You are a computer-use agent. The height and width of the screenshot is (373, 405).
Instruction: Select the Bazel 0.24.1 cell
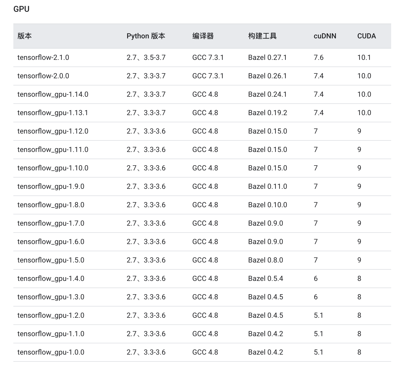click(267, 94)
